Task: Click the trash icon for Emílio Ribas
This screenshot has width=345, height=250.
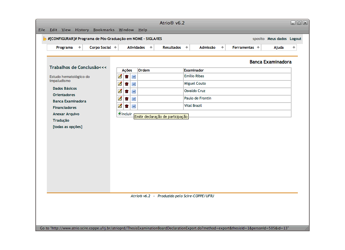Action: [x=127, y=77]
